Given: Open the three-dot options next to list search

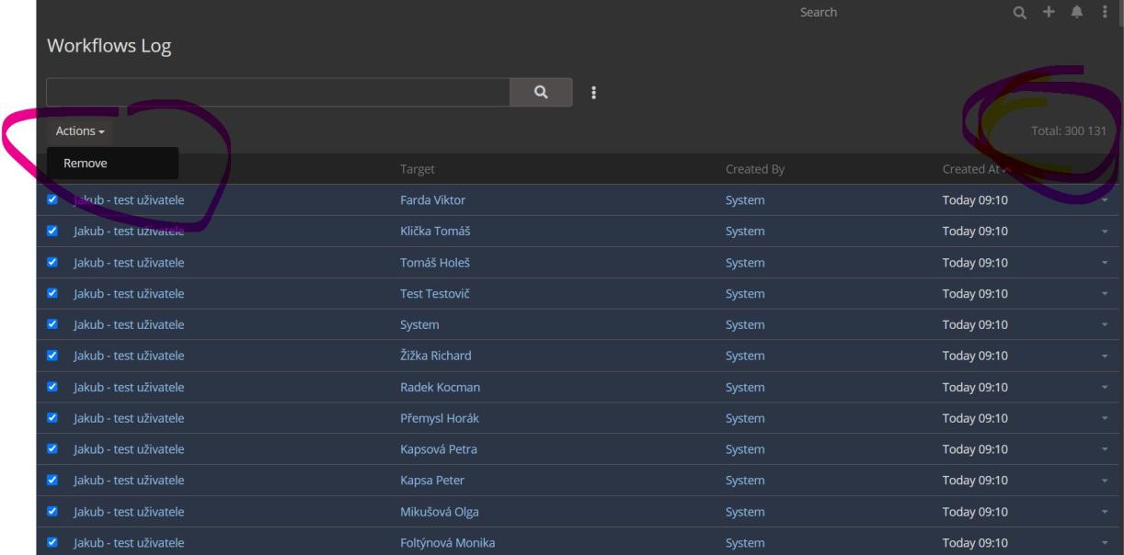Looking at the screenshot, I should pos(594,92).
